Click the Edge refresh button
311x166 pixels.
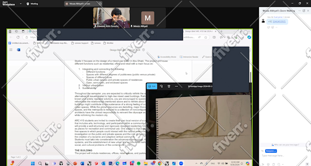(x=18, y=37)
